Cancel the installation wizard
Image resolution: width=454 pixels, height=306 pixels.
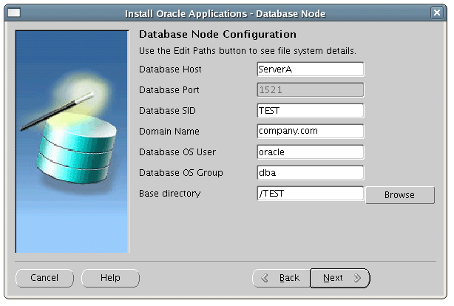click(44, 278)
